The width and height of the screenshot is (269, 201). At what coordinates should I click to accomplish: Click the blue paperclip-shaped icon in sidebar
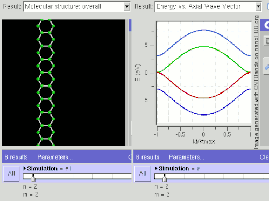[x=267, y=67]
